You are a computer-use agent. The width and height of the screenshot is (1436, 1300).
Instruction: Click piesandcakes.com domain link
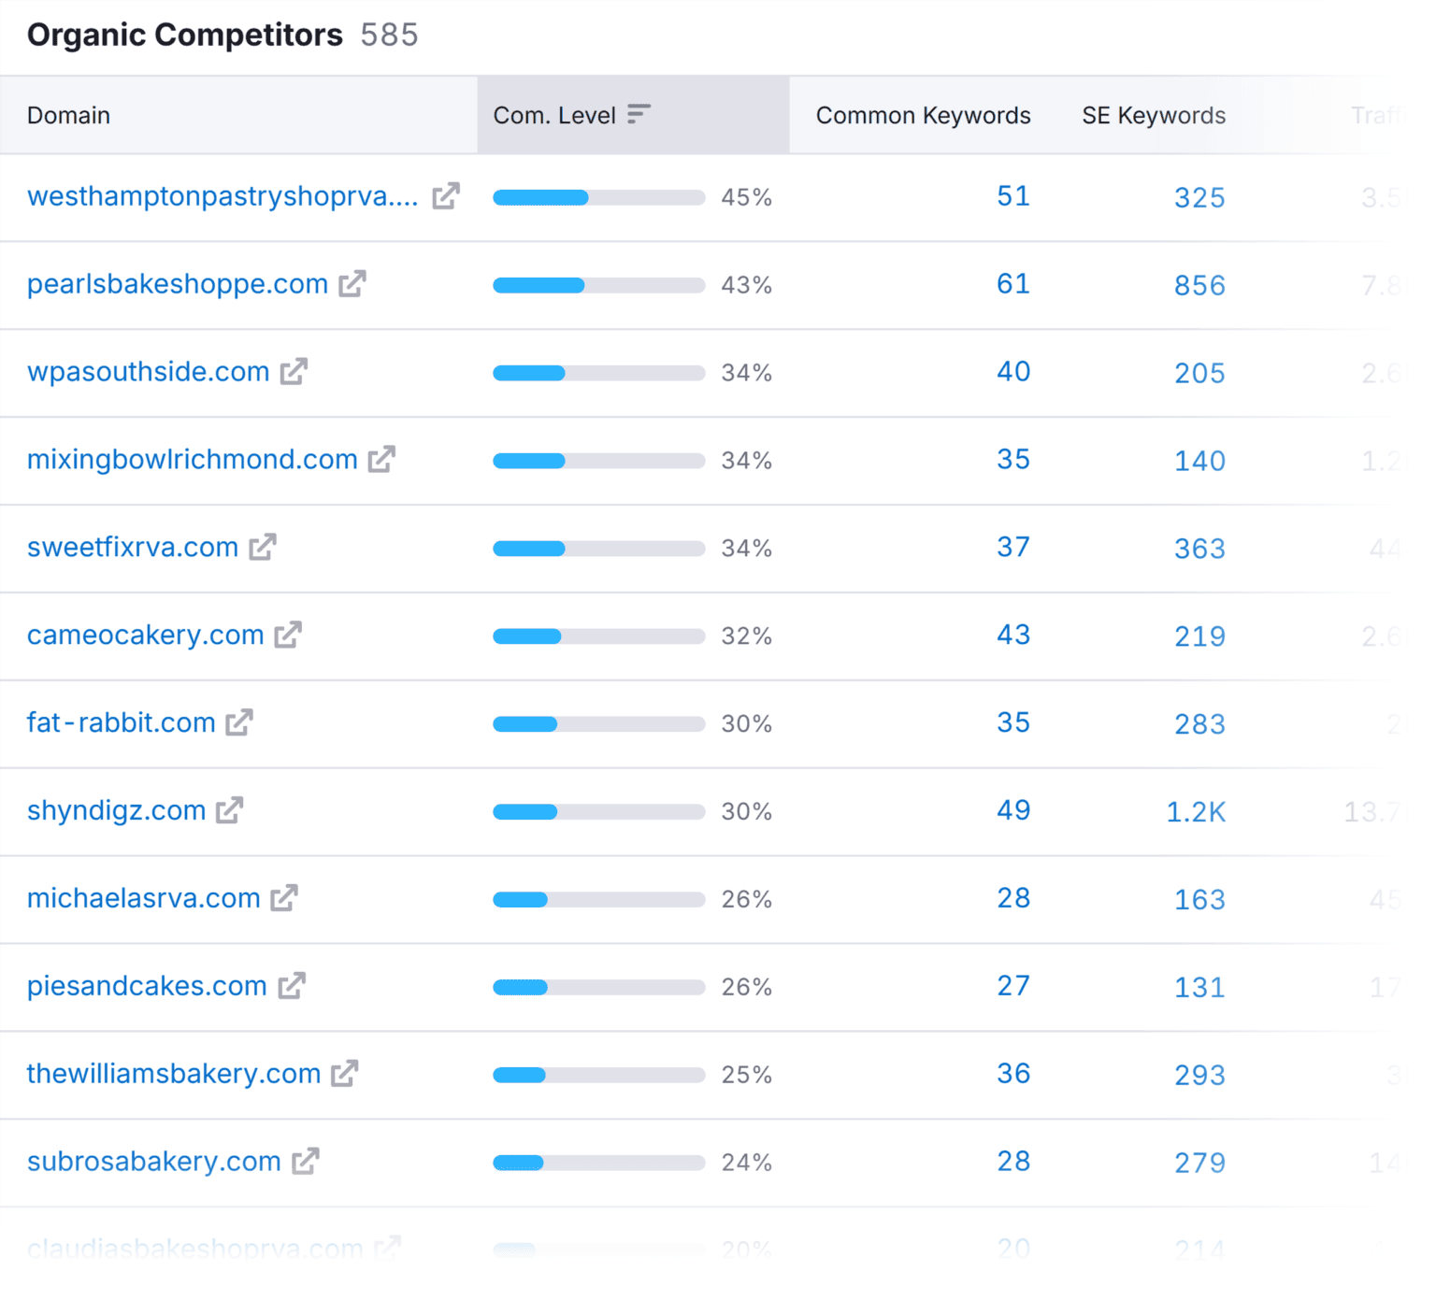pos(147,986)
